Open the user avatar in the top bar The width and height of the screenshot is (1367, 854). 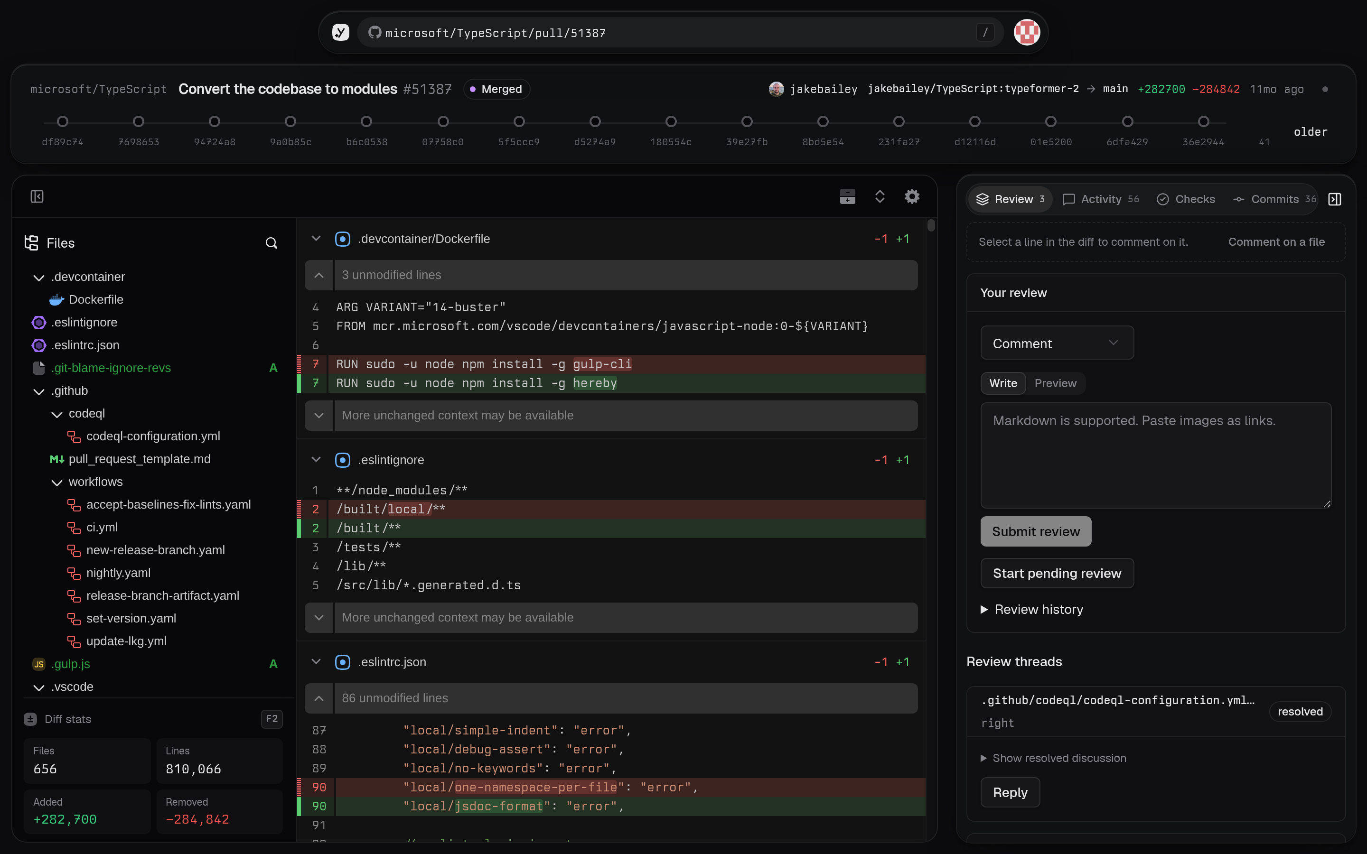pyautogui.click(x=1026, y=32)
